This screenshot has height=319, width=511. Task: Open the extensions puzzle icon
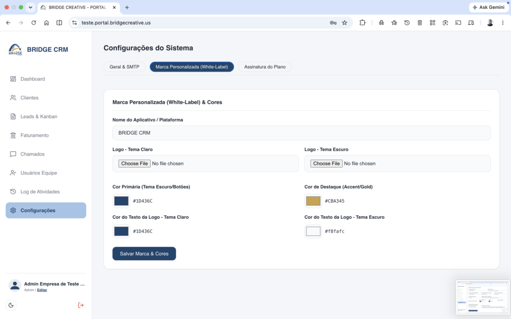point(362,23)
